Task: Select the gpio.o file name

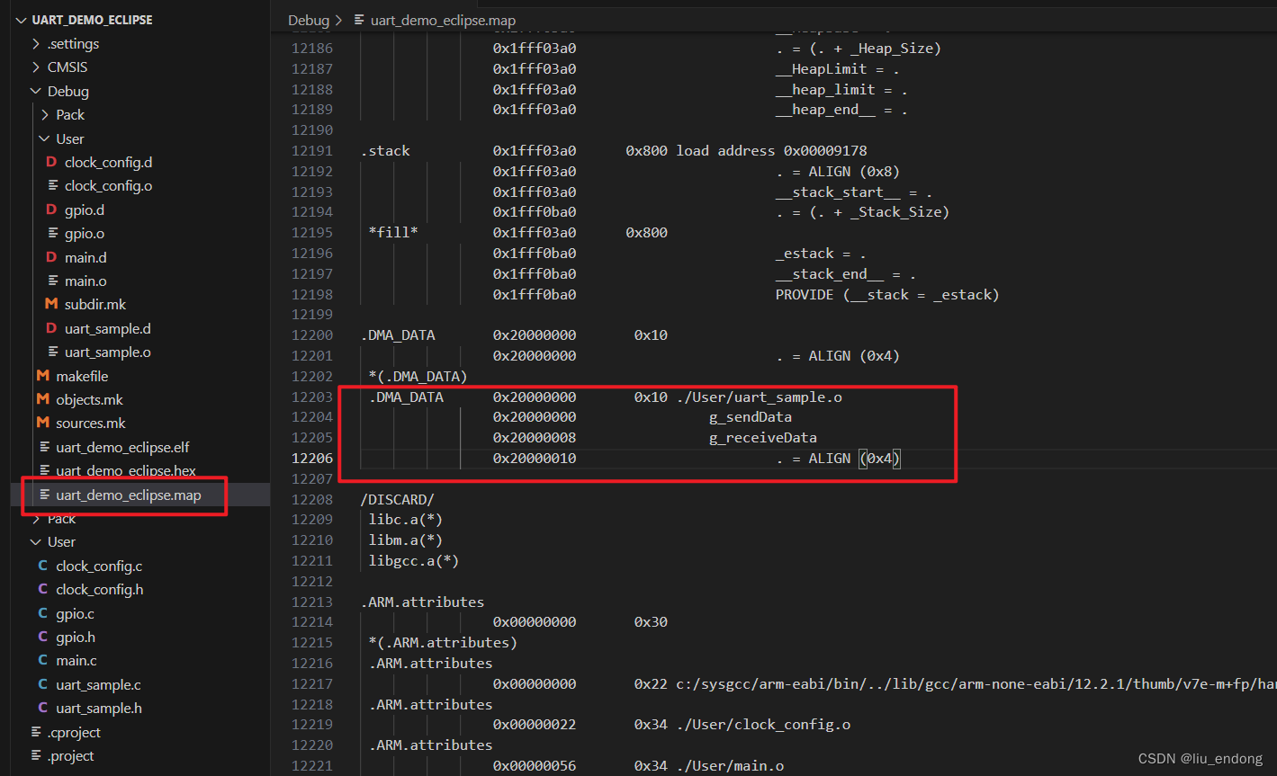Action: point(85,234)
